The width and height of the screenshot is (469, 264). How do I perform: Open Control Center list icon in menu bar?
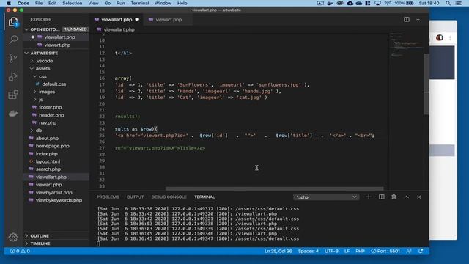click(458, 3)
